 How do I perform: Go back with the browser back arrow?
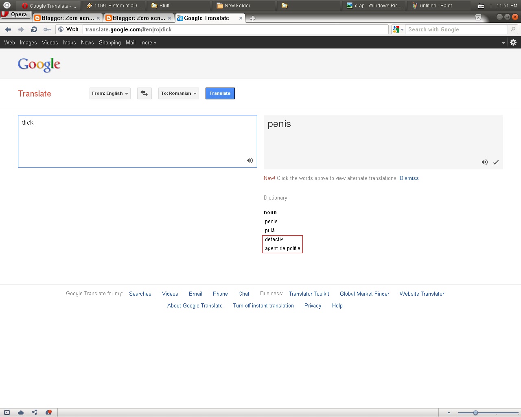coord(8,29)
